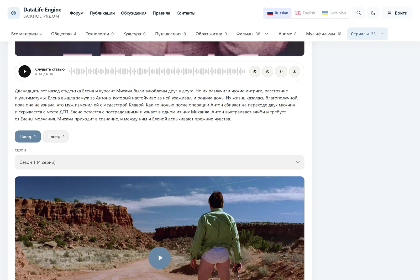The image size is (420, 280).
Task: Start the video with the play button
Action: coord(160,258)
